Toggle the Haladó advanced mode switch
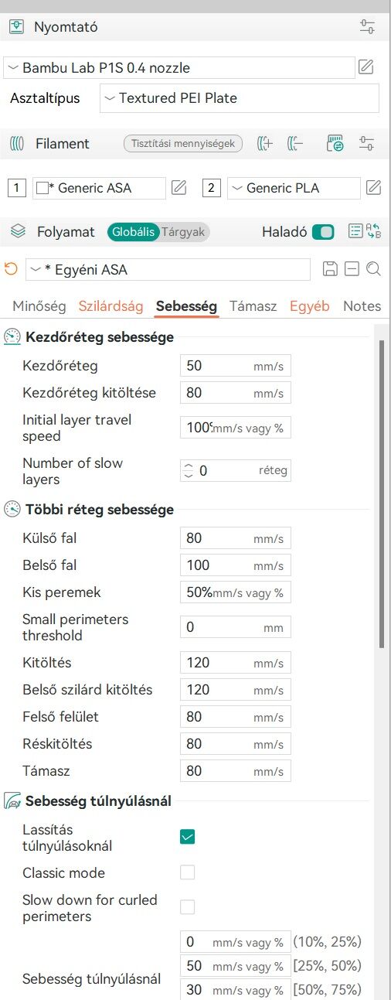This screenshot has height=1000, width=391. coord(323,232)
